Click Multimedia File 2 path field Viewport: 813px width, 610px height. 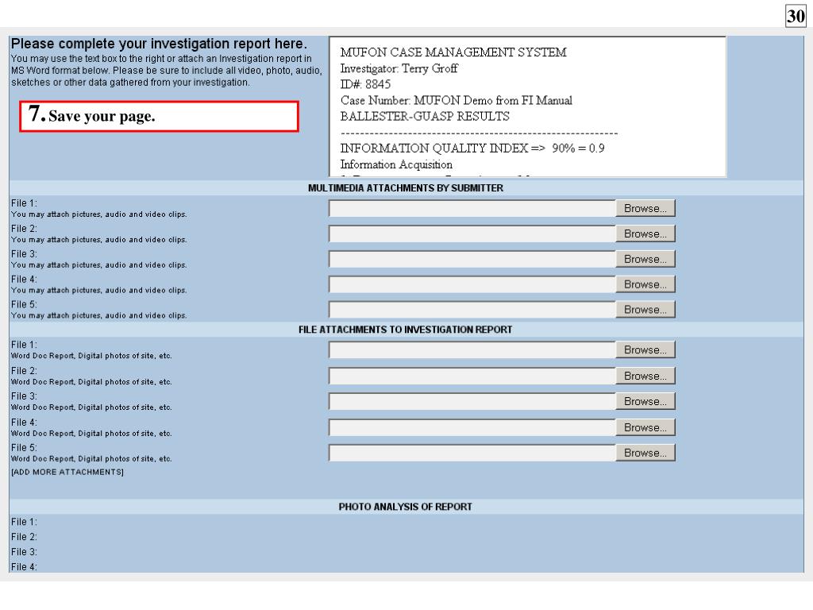pyautogui.click(x=472, y=234)
